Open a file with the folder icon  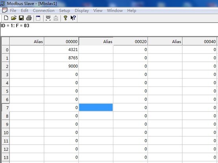pyautogui.click(x=14, y=18)
